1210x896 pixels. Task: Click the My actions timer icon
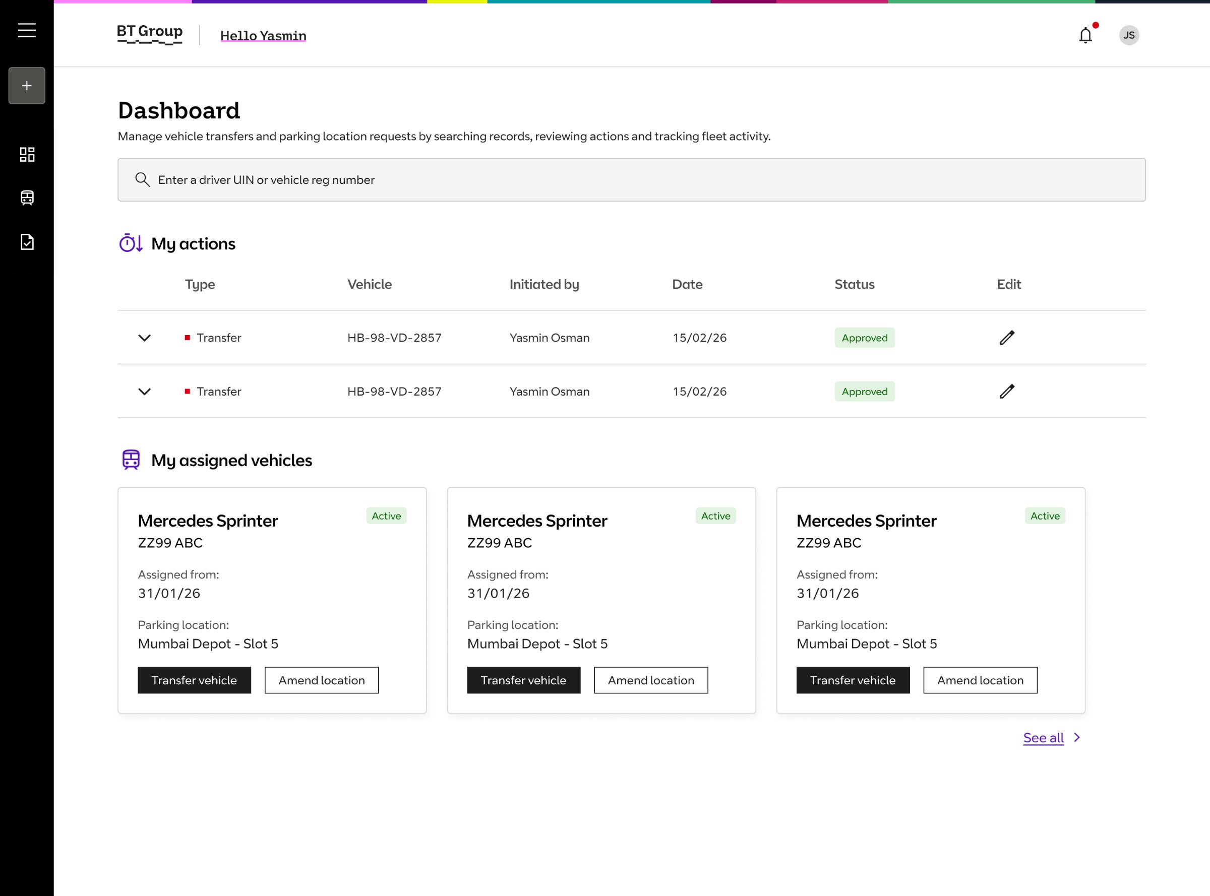[x=131, y=243]
